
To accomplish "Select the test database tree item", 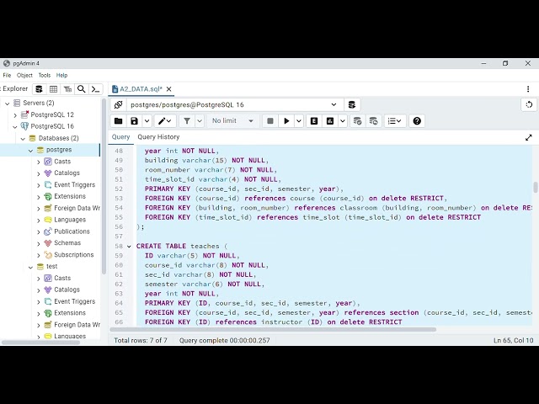I will 51,266.
